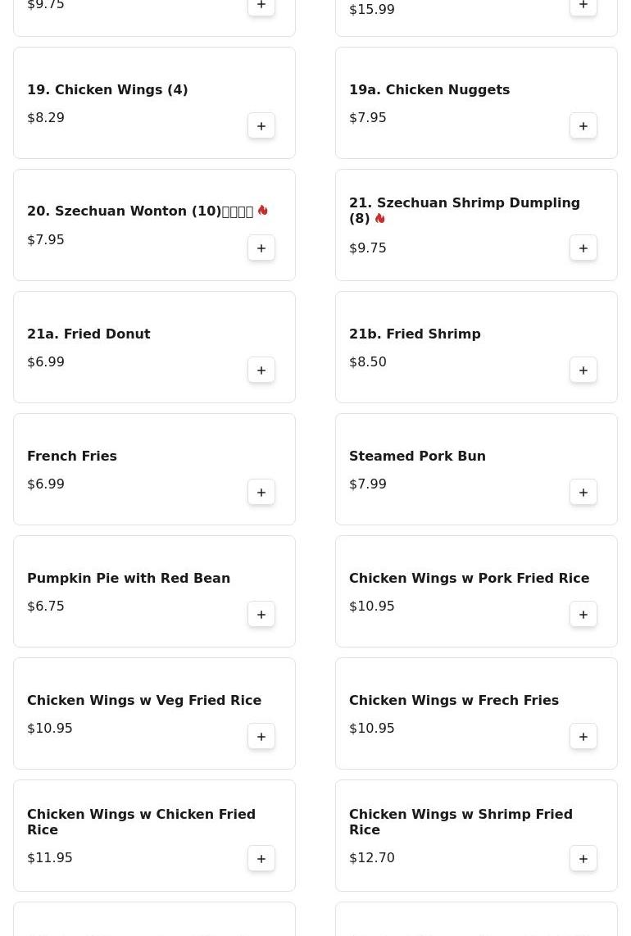
Task: Add Szechuan Shrimp Dumpling (8) to order
Action: 583,248
